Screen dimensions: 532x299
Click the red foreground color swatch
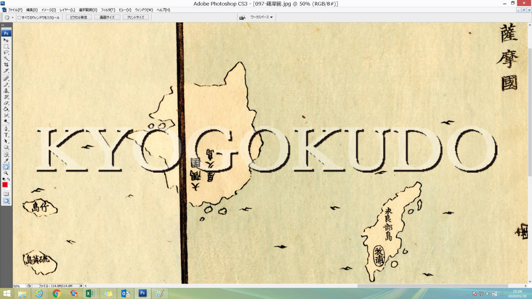[x=5, y=184]
